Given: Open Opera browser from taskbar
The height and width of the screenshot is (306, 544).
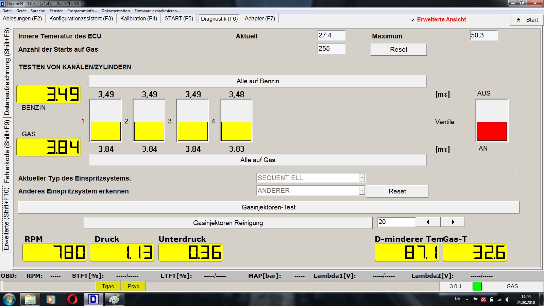Looking at the screenshot, I should [72, 300].
